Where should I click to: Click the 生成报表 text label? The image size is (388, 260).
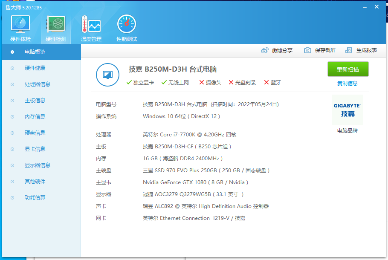(x=367, y=50)
